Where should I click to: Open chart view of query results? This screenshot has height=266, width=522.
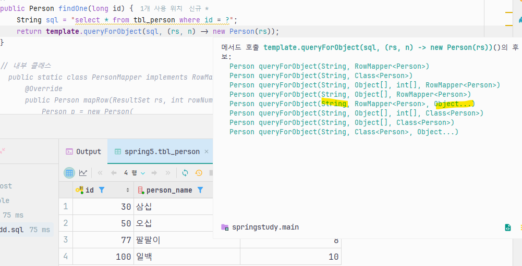pyautogui.click(x=83, y=173)
